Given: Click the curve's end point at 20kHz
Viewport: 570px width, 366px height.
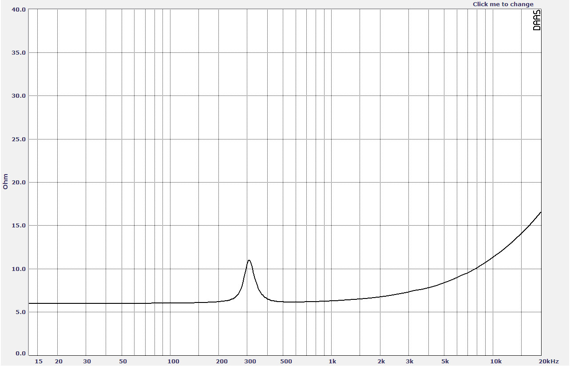Looking at the screenshot, I should click(x=541, y=212).
